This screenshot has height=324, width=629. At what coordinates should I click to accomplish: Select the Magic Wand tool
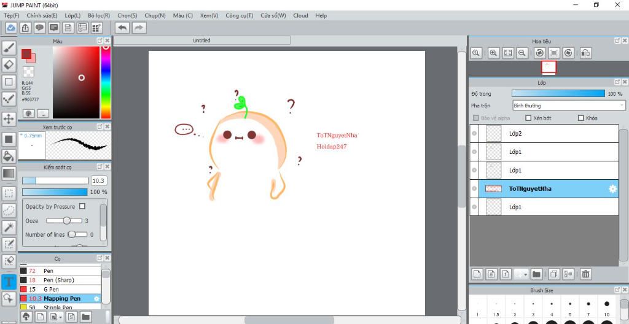tap(9, 228)
